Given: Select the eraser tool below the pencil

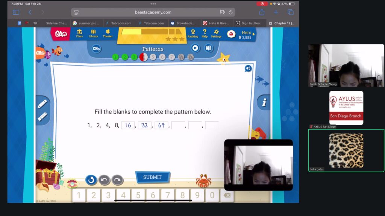Looking at the screenshot, I should click(42, 117).
